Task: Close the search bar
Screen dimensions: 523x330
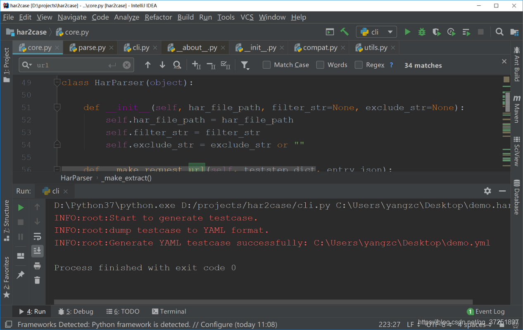Action: [504, 61]
